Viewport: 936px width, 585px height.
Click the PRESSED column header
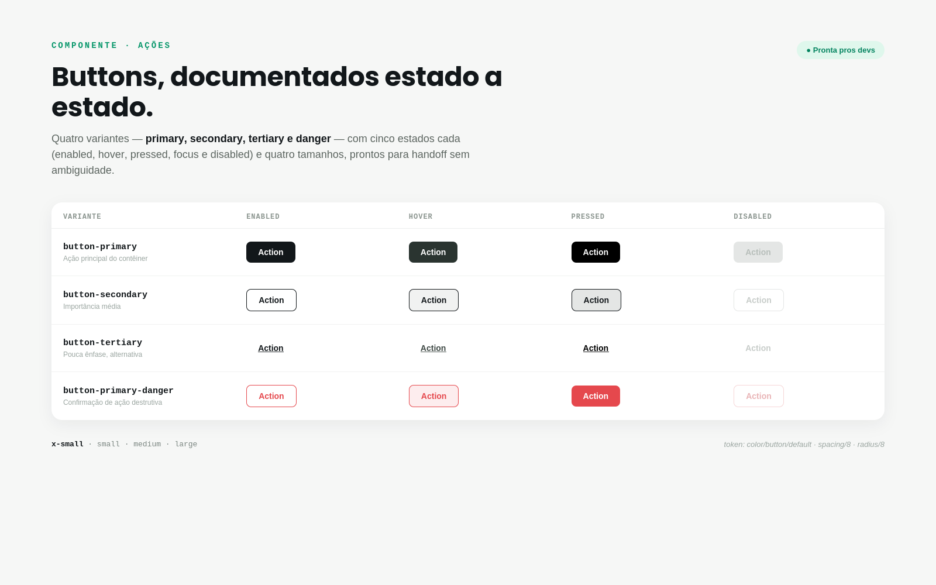pyautogui.click(x=588, y=216)
